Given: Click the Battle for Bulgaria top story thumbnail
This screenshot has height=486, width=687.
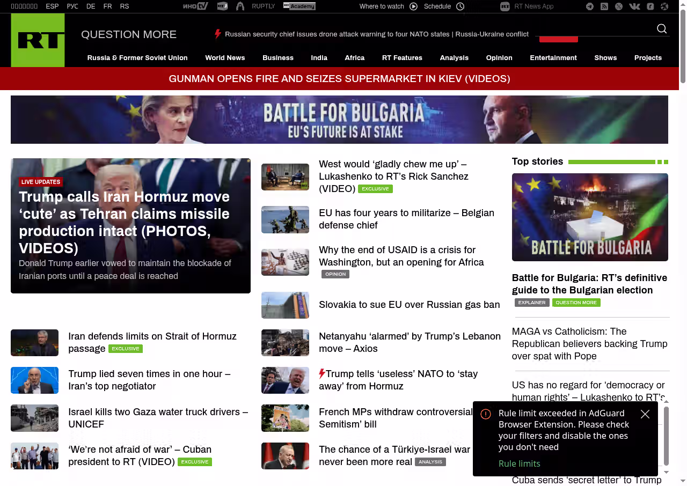Looking at the screenshot, I should point(590,217).
